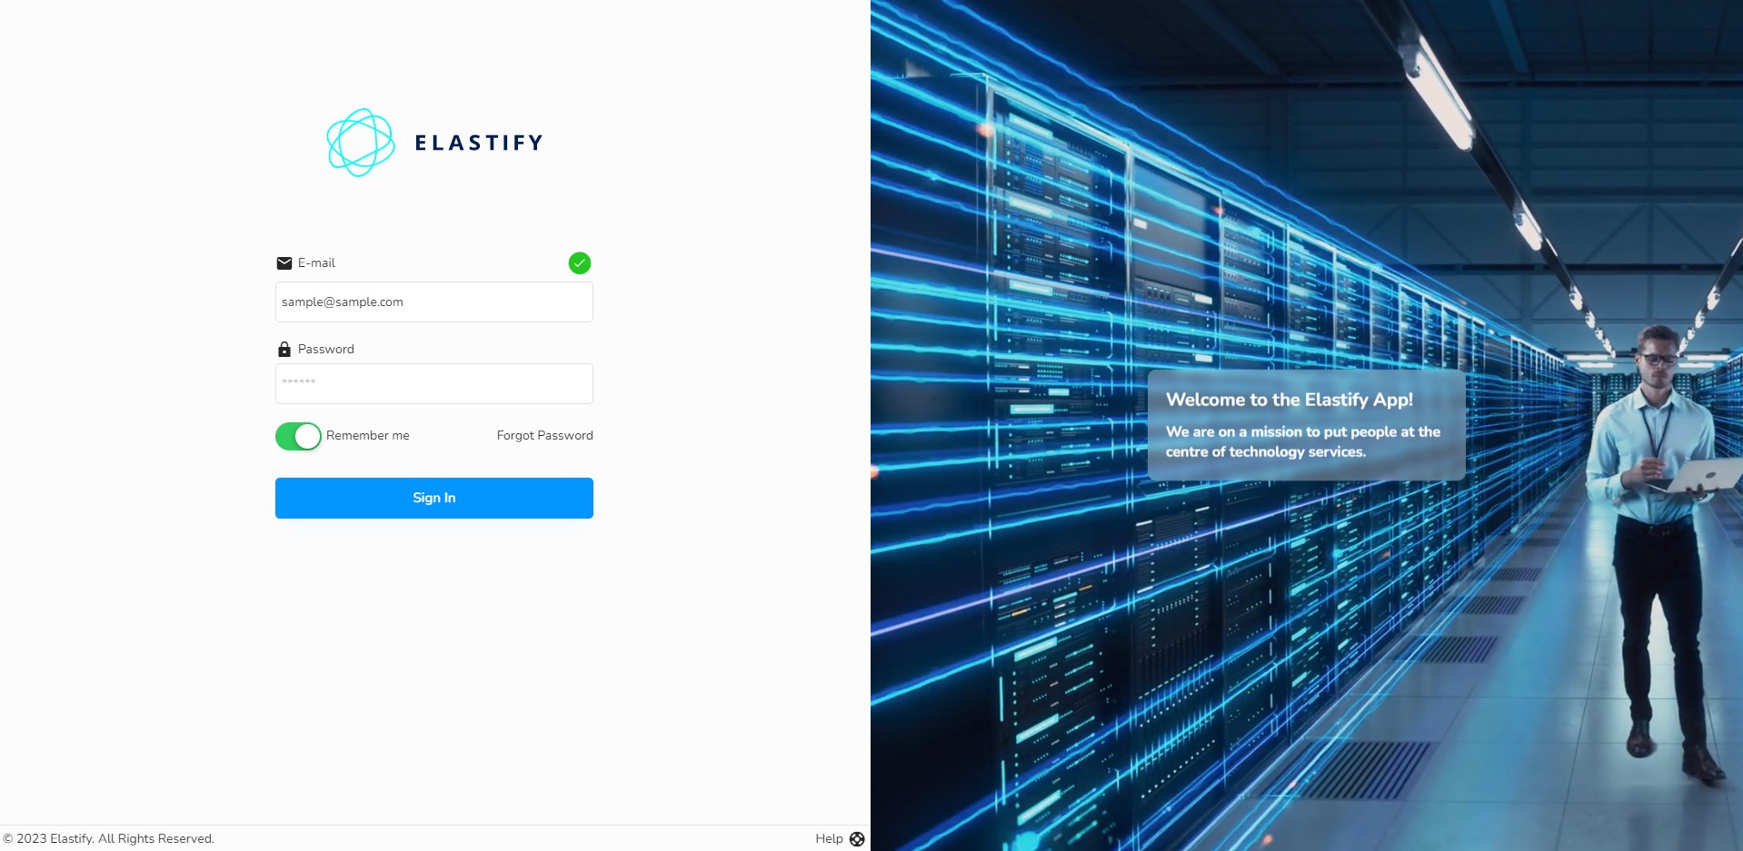1743x851 pixels.
Task: Disable the Remember me toggle
Action: coord(297,436)
